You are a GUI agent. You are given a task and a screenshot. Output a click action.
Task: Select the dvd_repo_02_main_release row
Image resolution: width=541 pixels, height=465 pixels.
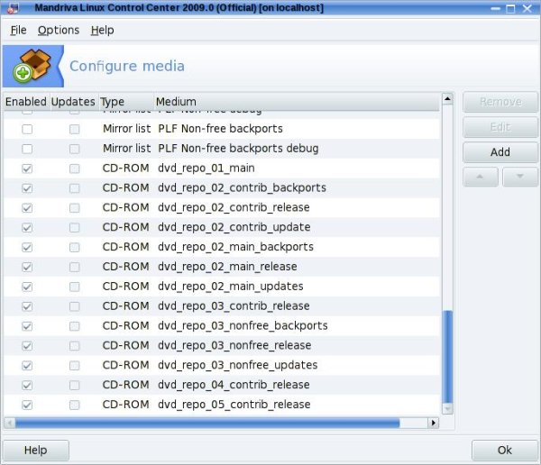[222, 267]
